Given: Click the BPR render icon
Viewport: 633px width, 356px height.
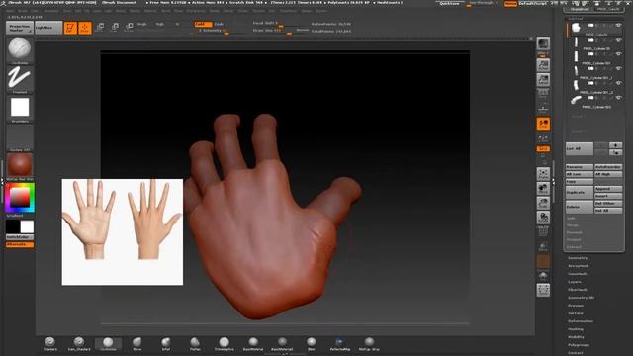Looking at the screenshot, I should [x=543, y=44].
